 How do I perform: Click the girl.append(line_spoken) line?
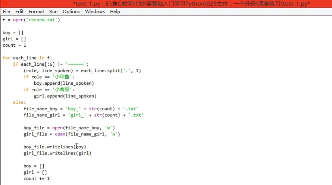(65, 96)
